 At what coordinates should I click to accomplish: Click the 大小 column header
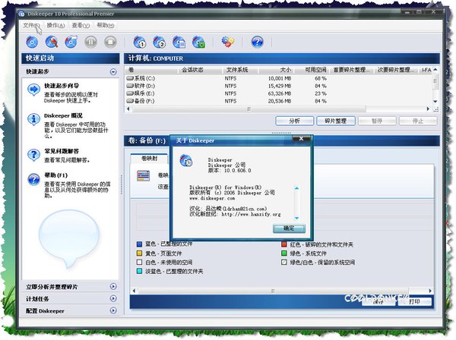coord(277,70)
